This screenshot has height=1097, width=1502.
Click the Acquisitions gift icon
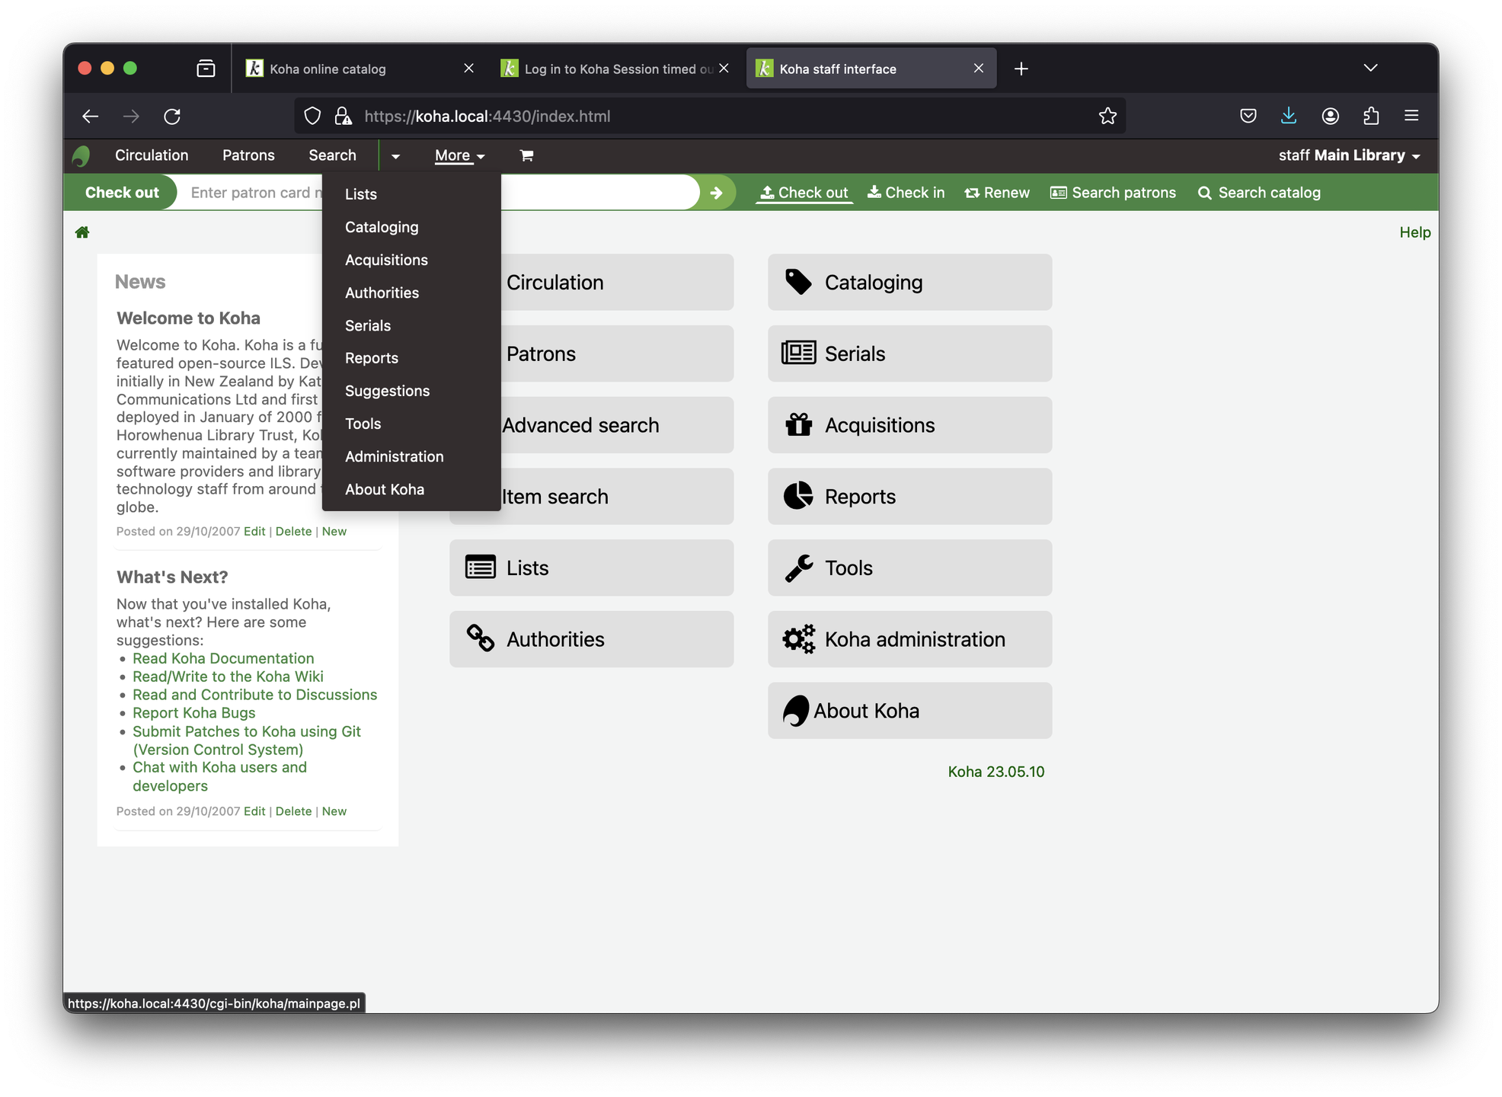click(x=797, y=425)
